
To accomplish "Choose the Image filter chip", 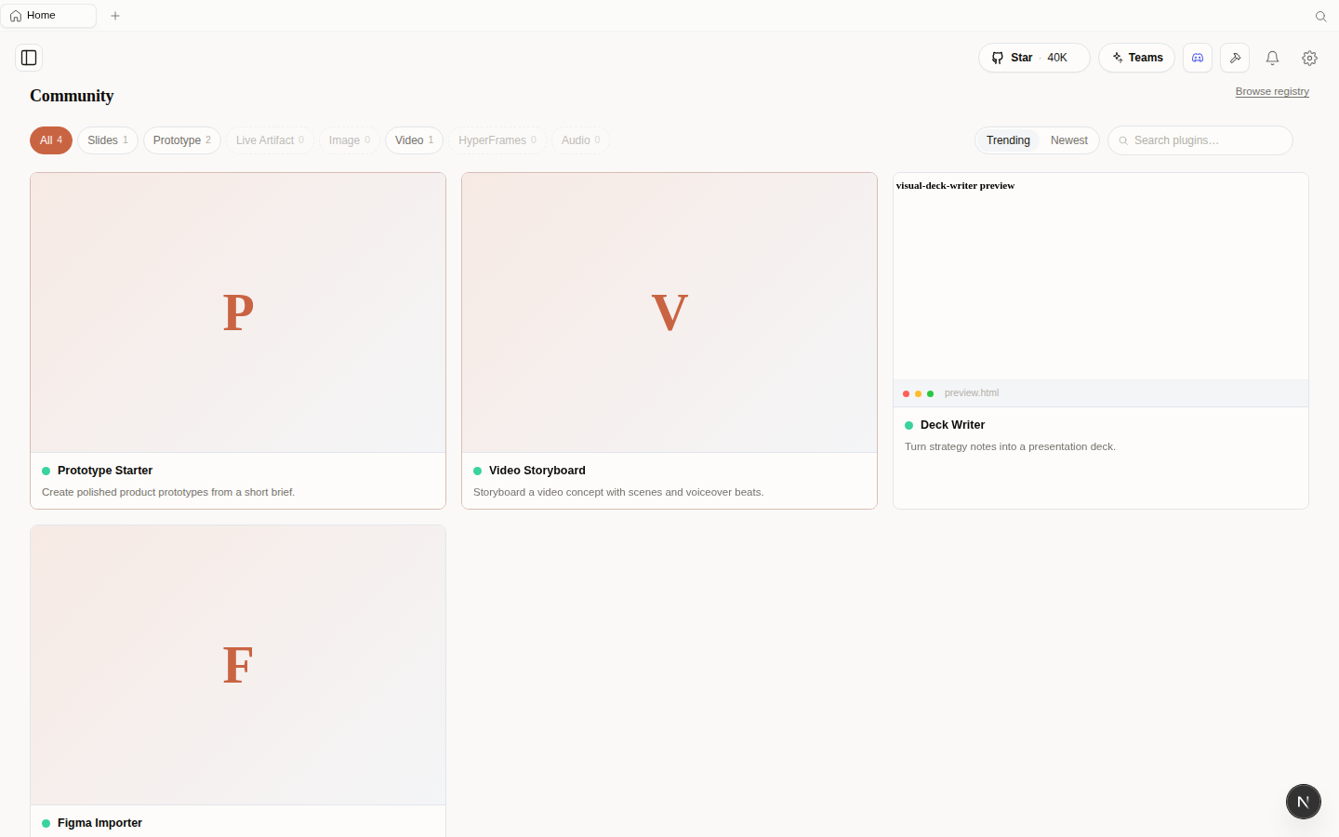I will [x=350, y=140].
